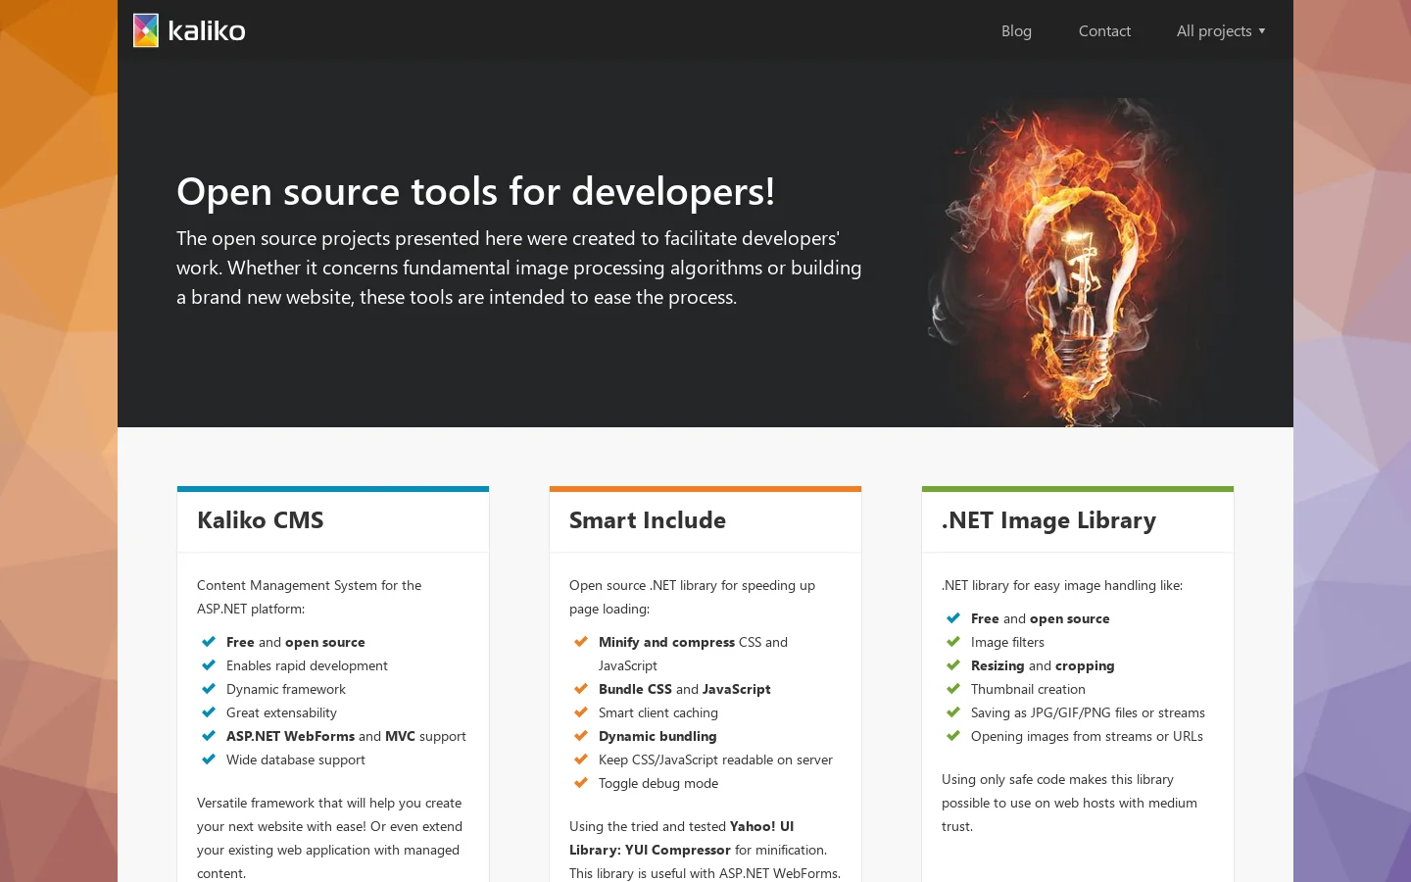Click checkmark beside 'Dynamic framework'
This screenshot has width=1411, height=882.
point(208,689)
